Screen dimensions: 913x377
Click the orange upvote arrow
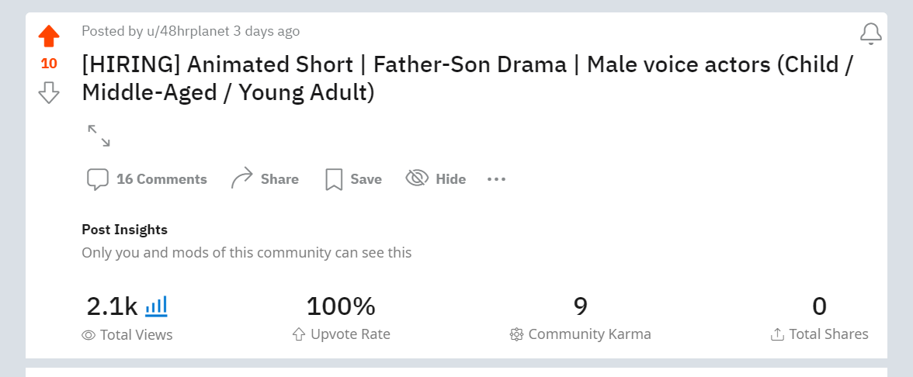coord(49,36)
